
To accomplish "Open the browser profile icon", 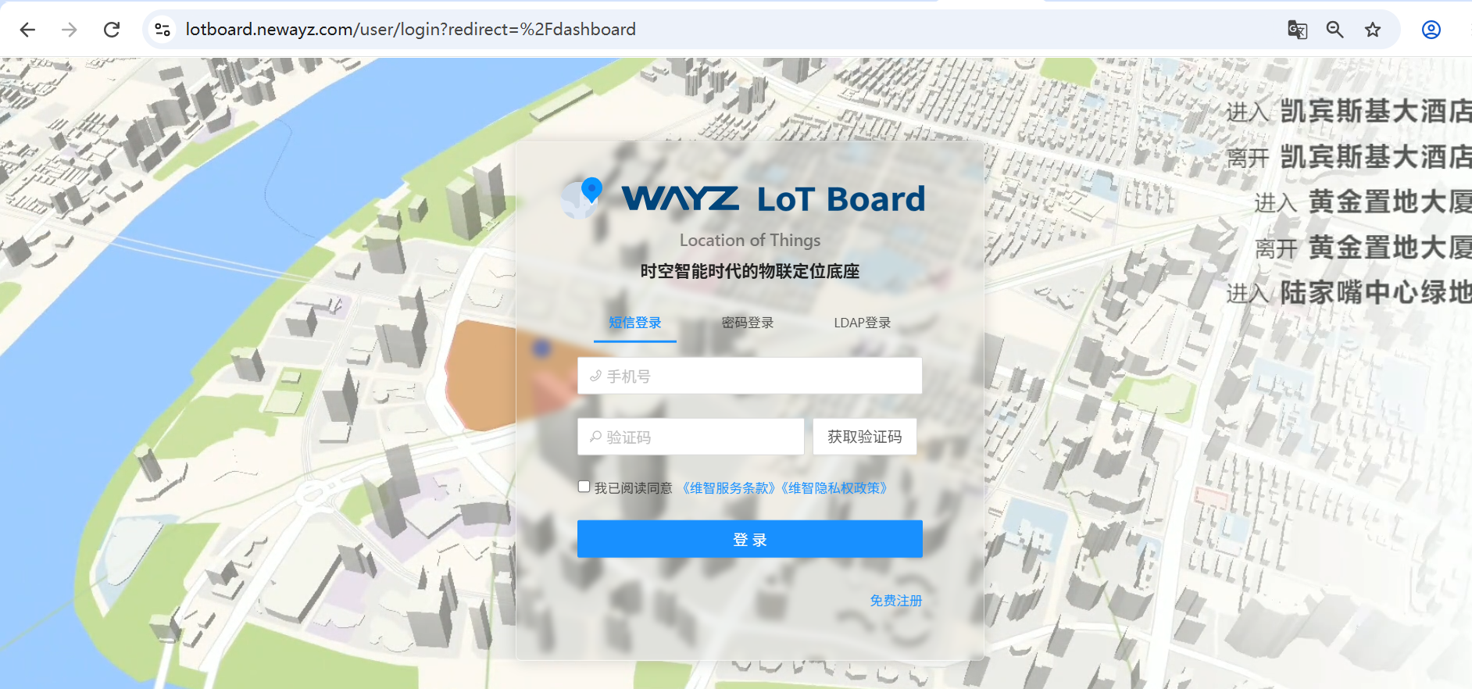I will 1431,30.
